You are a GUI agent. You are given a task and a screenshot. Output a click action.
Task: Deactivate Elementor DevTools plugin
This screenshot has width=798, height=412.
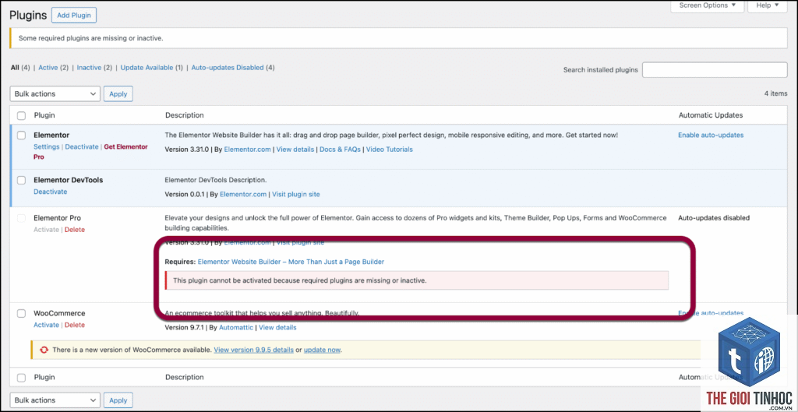point(51,192)
